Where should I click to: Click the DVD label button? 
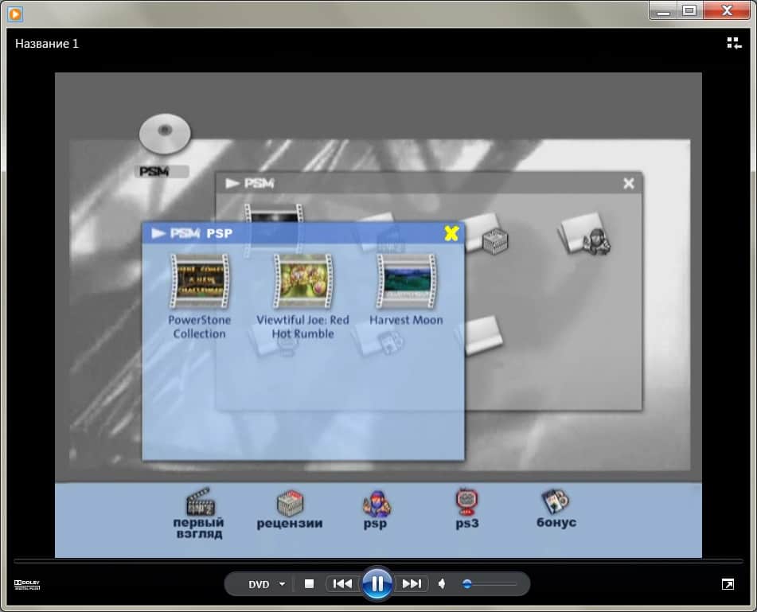pos(259,584)
